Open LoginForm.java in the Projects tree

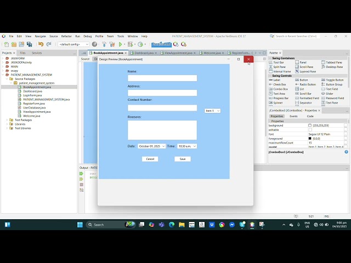(32, 95)
